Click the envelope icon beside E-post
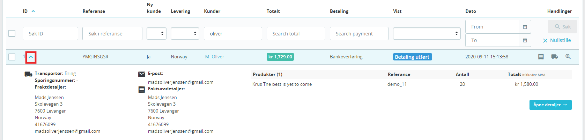585x140 pixels. [141, 74]
